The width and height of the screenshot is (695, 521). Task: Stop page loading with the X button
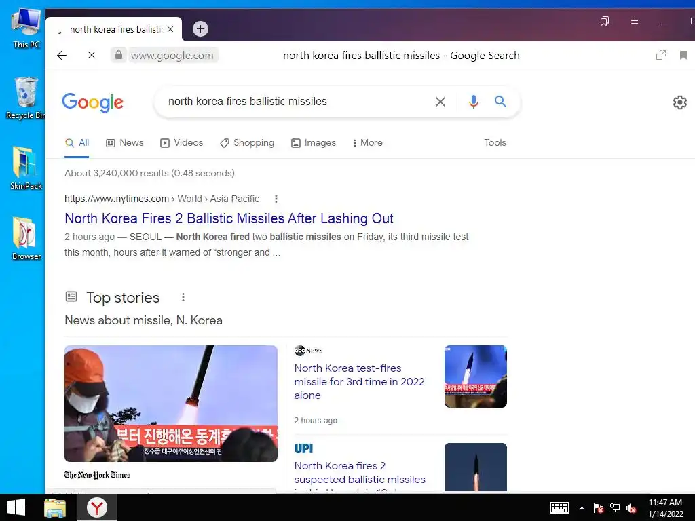(x=92, y=55)
